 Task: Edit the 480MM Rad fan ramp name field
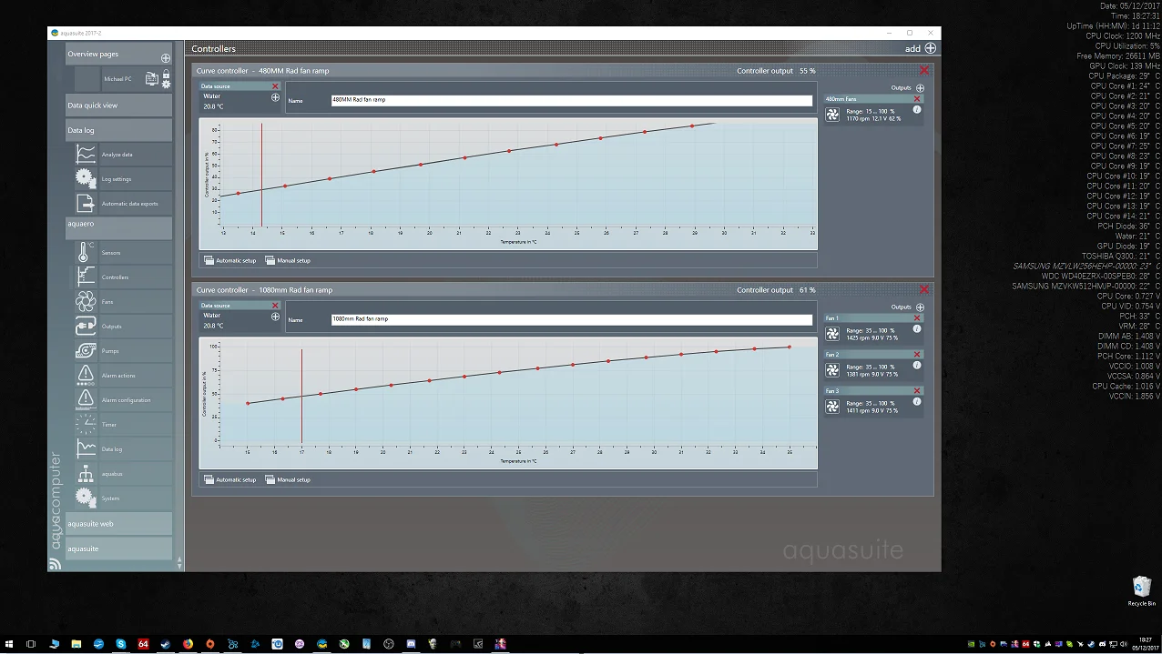pos(571,100)
